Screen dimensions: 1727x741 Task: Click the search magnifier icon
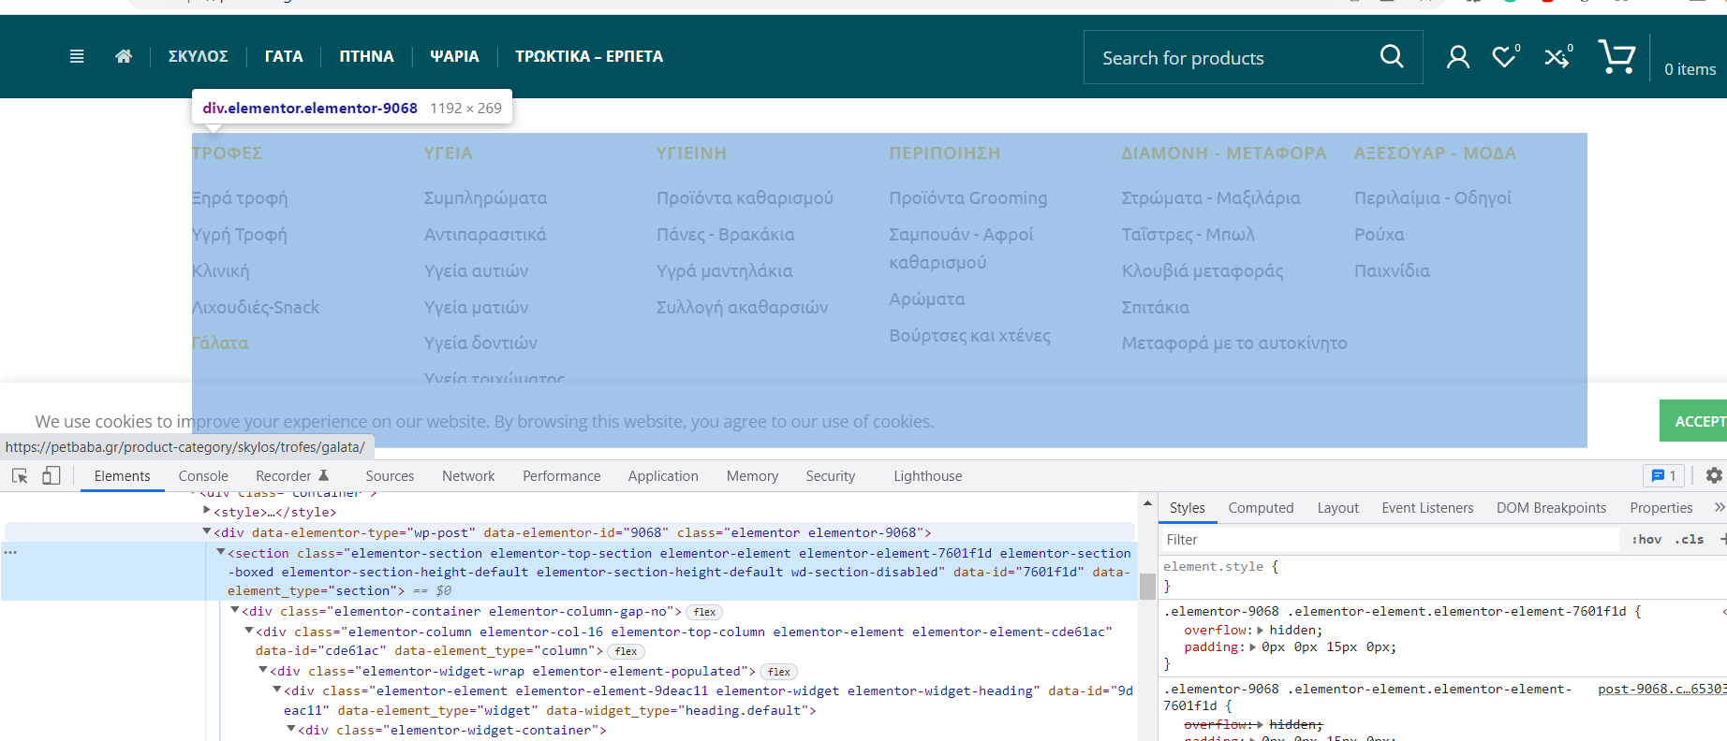[x=1392, y=56]
